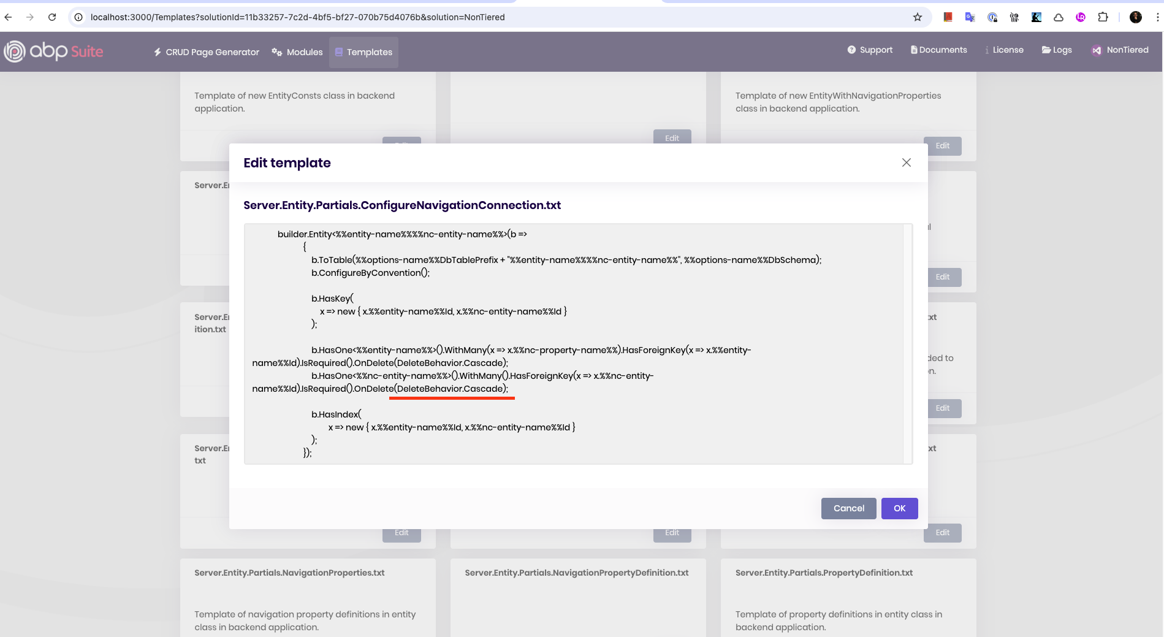Image resolution: width=1164 pixels, height=637 pixels.
Task: Go to the Modules page
Action: (297, 52)
